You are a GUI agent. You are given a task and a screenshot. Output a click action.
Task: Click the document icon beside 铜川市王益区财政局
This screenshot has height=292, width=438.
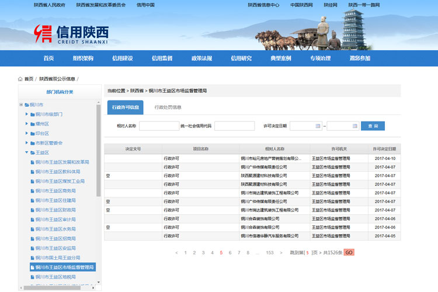click(x=32, y=210)
